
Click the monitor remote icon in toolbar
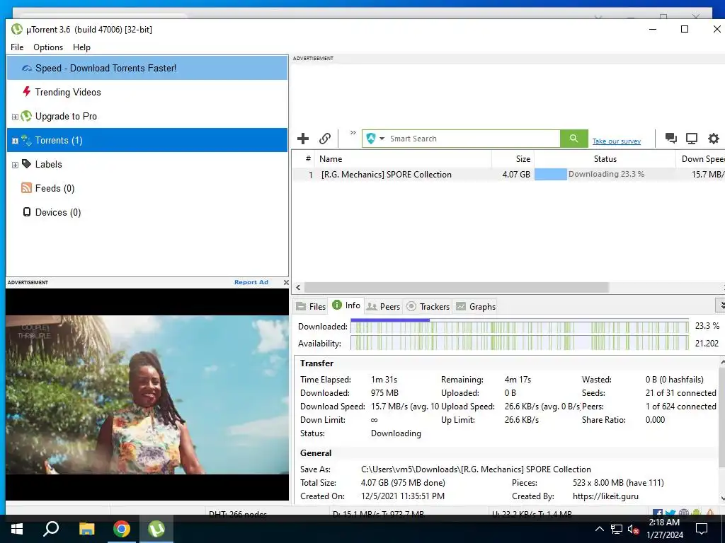point(692,139)
